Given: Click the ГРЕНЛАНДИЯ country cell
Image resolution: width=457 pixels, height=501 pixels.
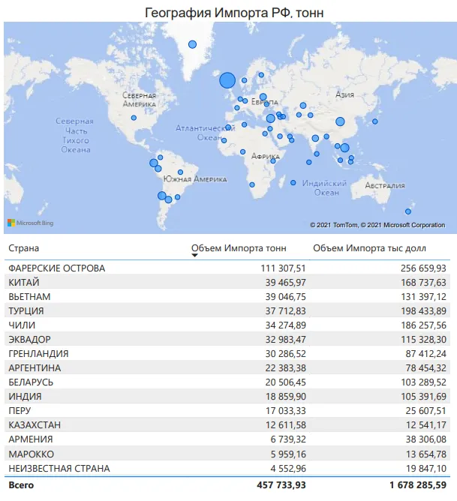Looking at the screenshot, I should (x=38, y=353).
